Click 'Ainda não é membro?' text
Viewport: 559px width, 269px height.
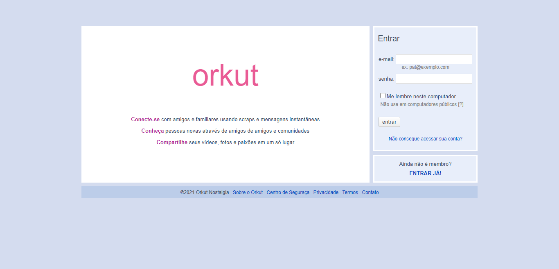pyautogui.click(x=425, y=164)
